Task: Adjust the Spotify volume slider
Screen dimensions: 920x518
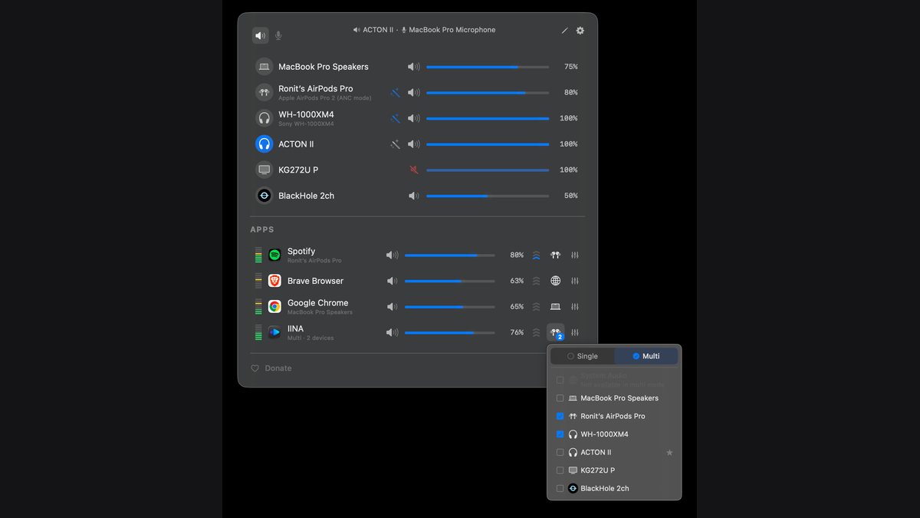Action: tap(449, 255)
